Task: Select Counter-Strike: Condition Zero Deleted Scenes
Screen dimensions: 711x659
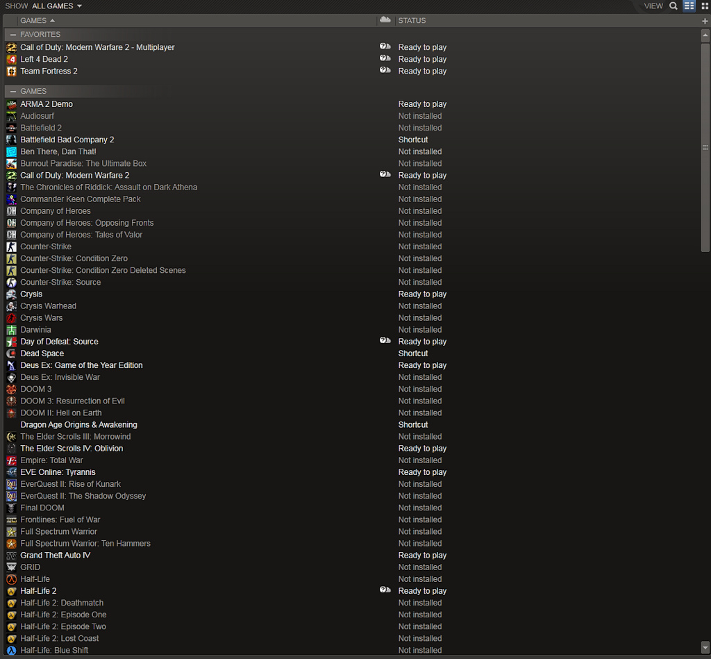Action: pos(103,270)
